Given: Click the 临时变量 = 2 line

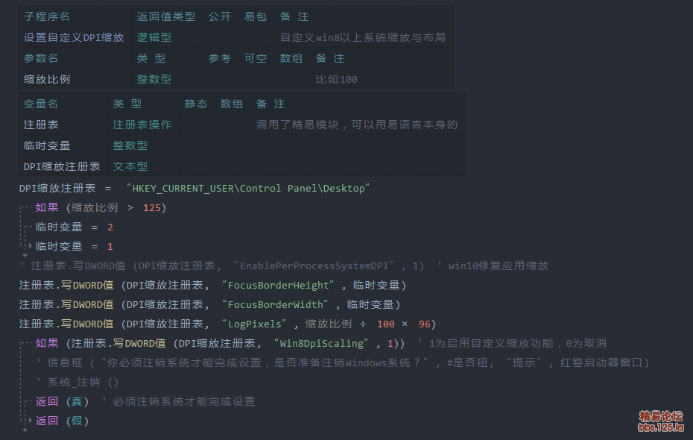Looking at the screenshot, I should coord(75,227).
